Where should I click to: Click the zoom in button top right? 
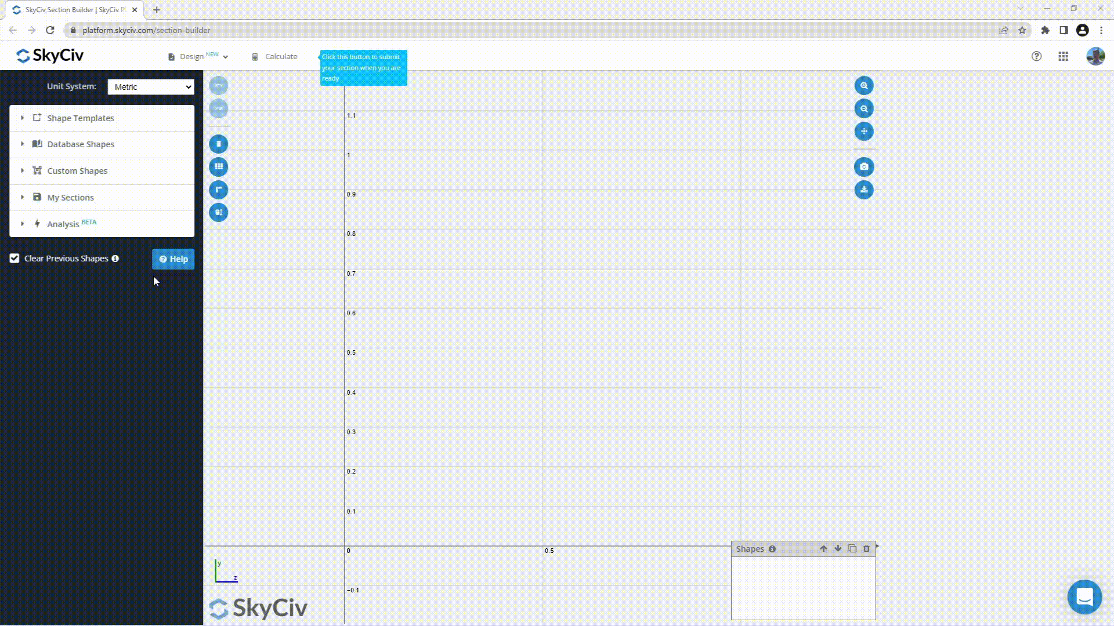(864, 85)
